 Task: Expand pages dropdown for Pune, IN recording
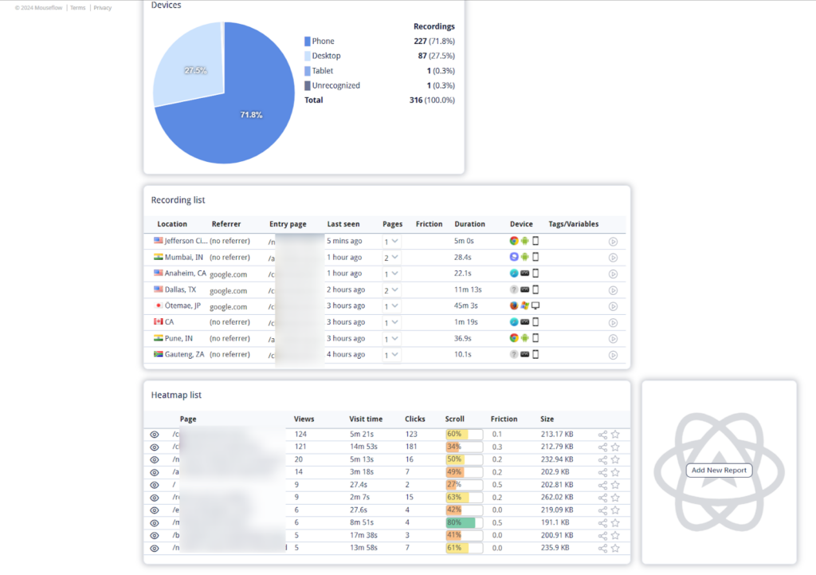391,338
